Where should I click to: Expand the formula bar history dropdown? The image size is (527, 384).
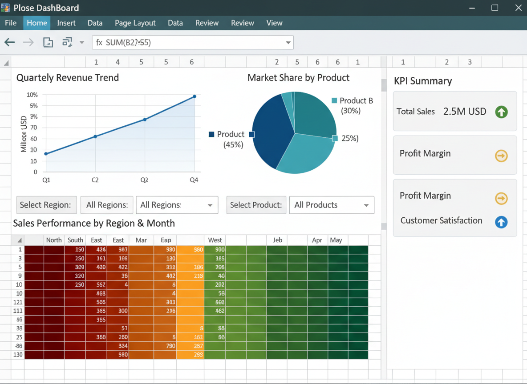[287, 43]
